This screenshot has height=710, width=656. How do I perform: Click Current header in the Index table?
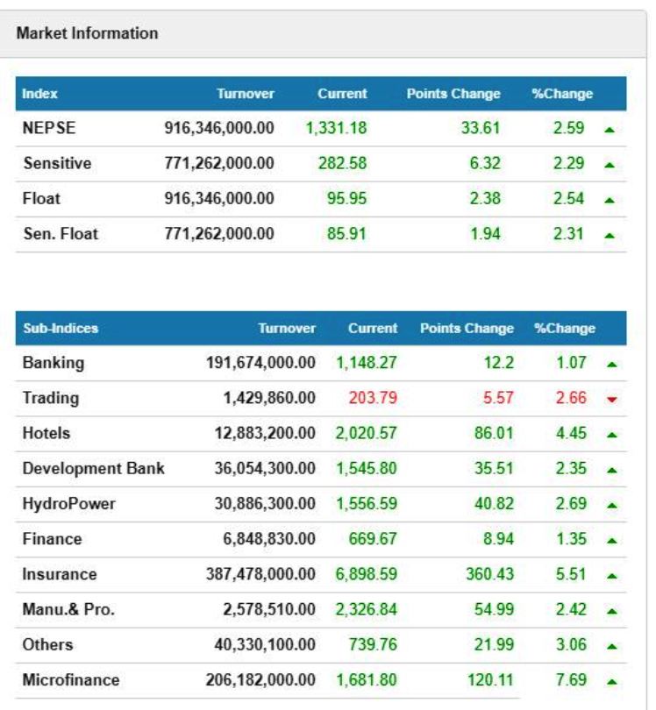point(342,94)
